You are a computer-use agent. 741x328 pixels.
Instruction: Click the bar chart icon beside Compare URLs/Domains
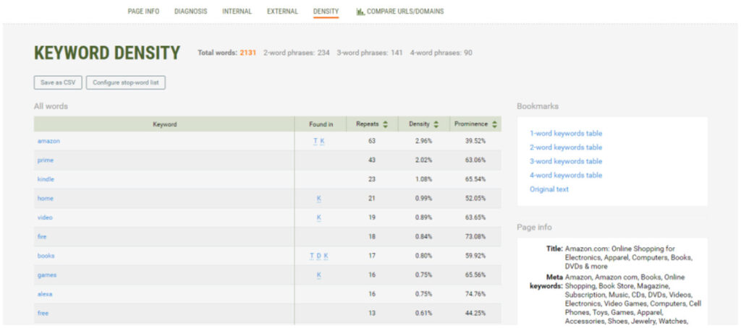[x=360, y=12]
